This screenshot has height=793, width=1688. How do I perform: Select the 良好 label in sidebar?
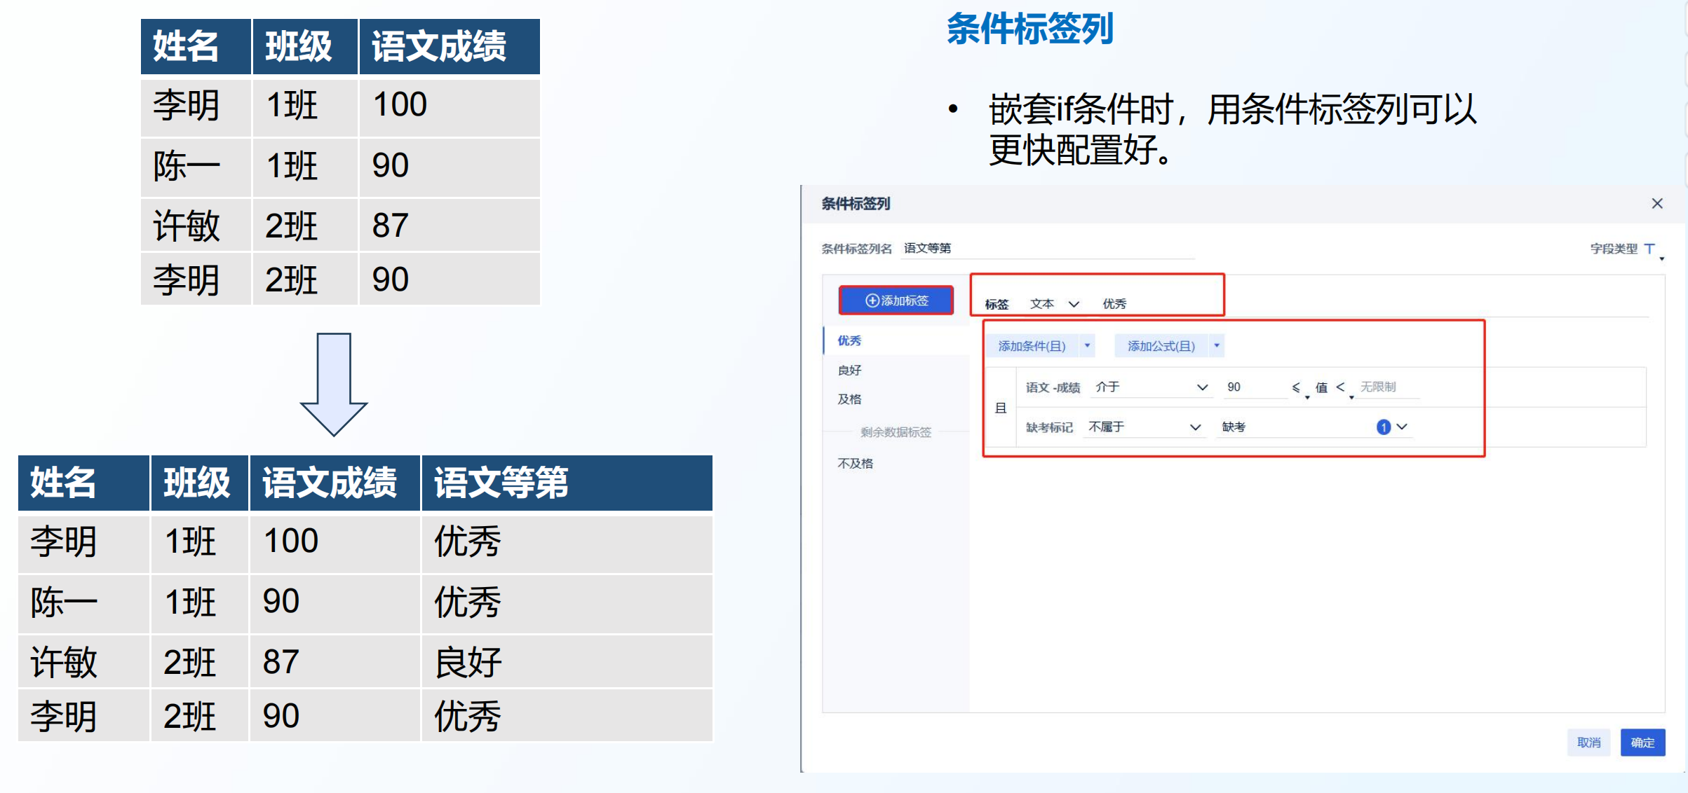(849, 370)
